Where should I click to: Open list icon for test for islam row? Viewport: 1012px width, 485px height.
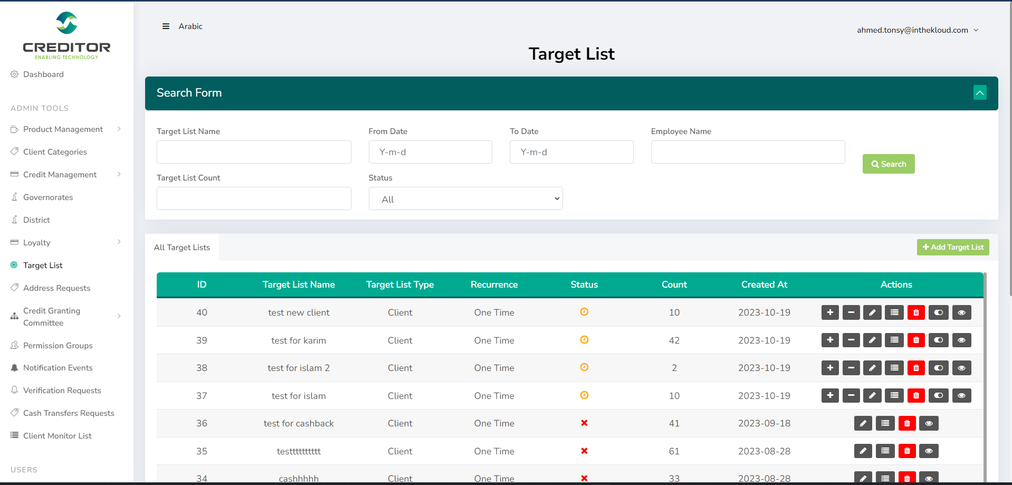pos(894,396)
